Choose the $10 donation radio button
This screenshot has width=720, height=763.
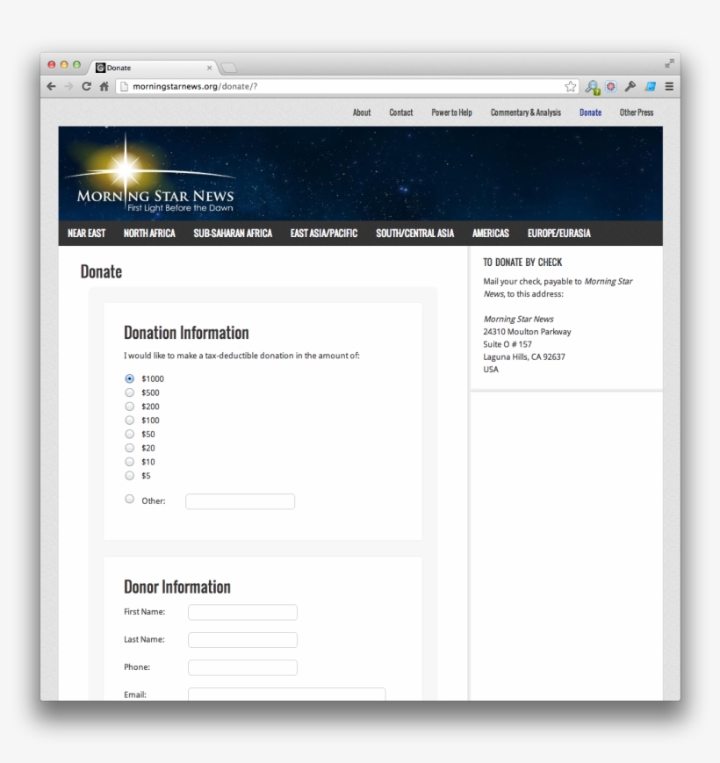point(129,462)
